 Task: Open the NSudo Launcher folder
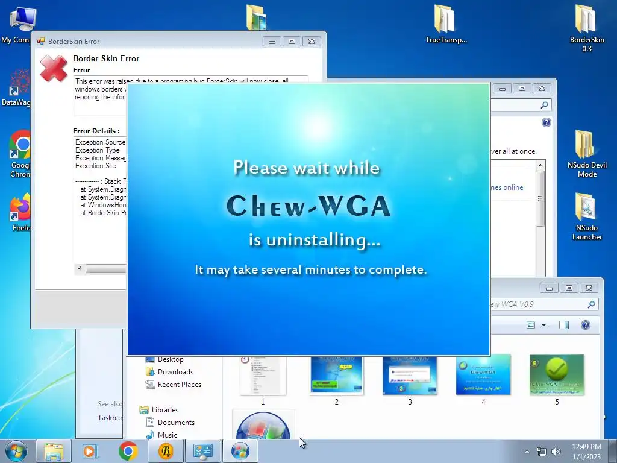click(x=587, y=216)
